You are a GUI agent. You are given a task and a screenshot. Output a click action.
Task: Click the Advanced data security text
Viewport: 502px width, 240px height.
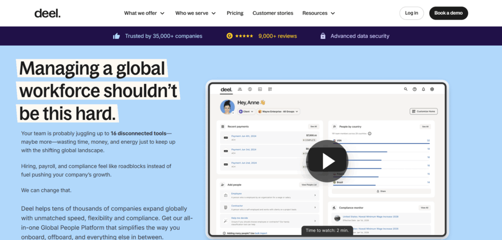[360, 36]
